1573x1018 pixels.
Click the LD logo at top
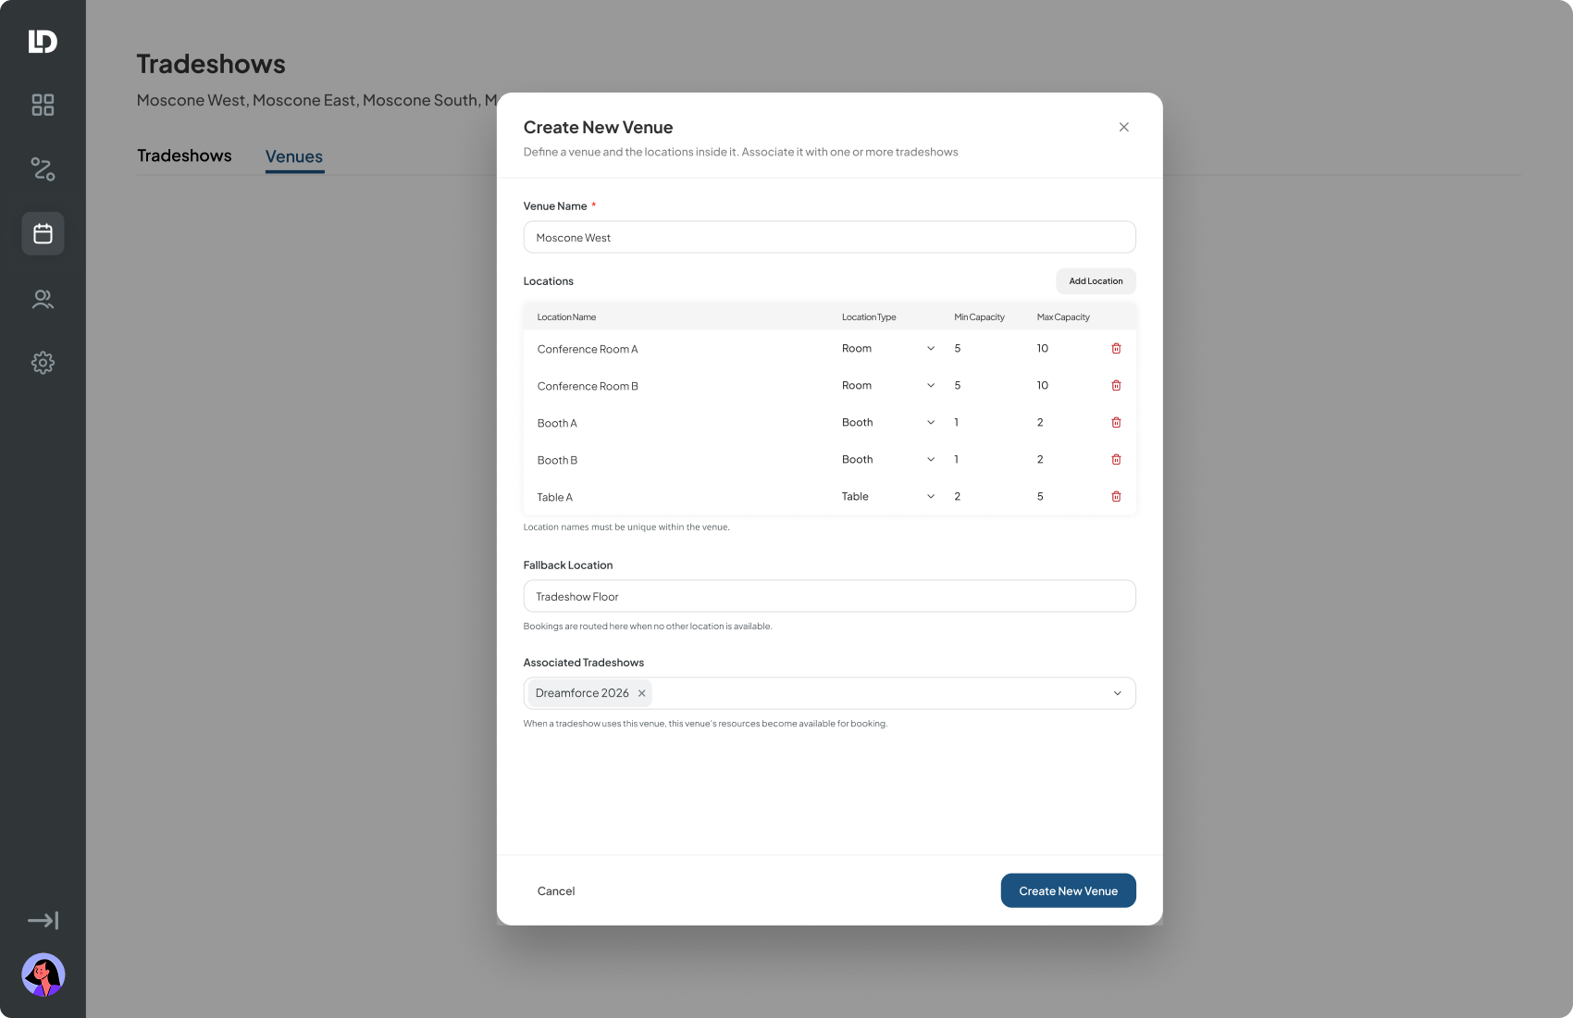point(43,42)
